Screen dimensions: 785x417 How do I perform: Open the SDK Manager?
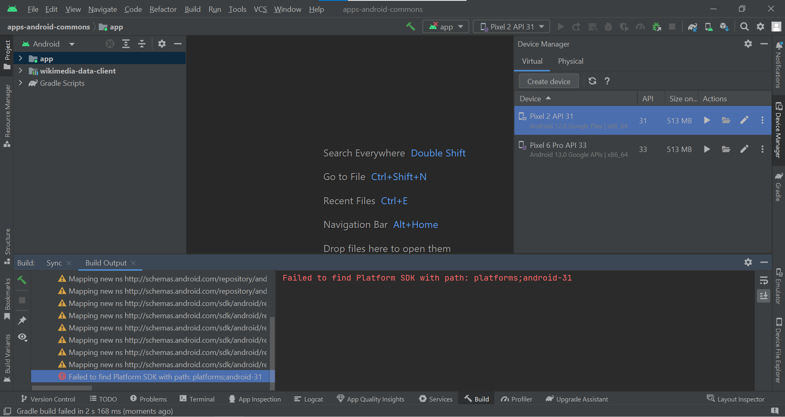724,27
